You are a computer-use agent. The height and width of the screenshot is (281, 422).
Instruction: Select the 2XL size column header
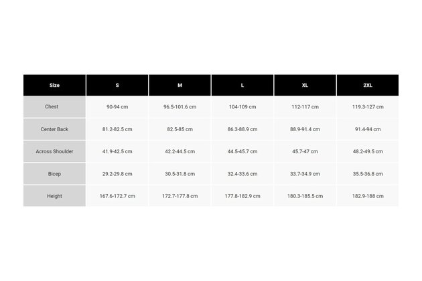coord(367,85)
